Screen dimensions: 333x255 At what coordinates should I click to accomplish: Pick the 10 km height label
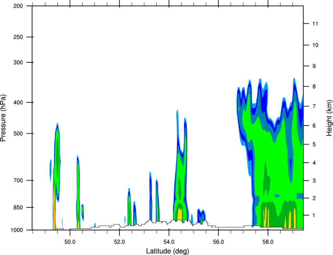point(315,45)
